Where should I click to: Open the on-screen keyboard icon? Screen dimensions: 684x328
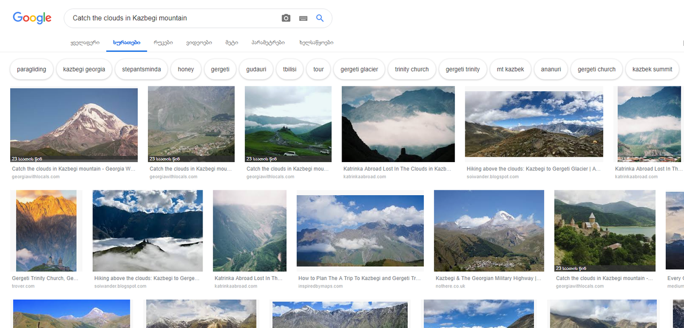pos(303,18)
